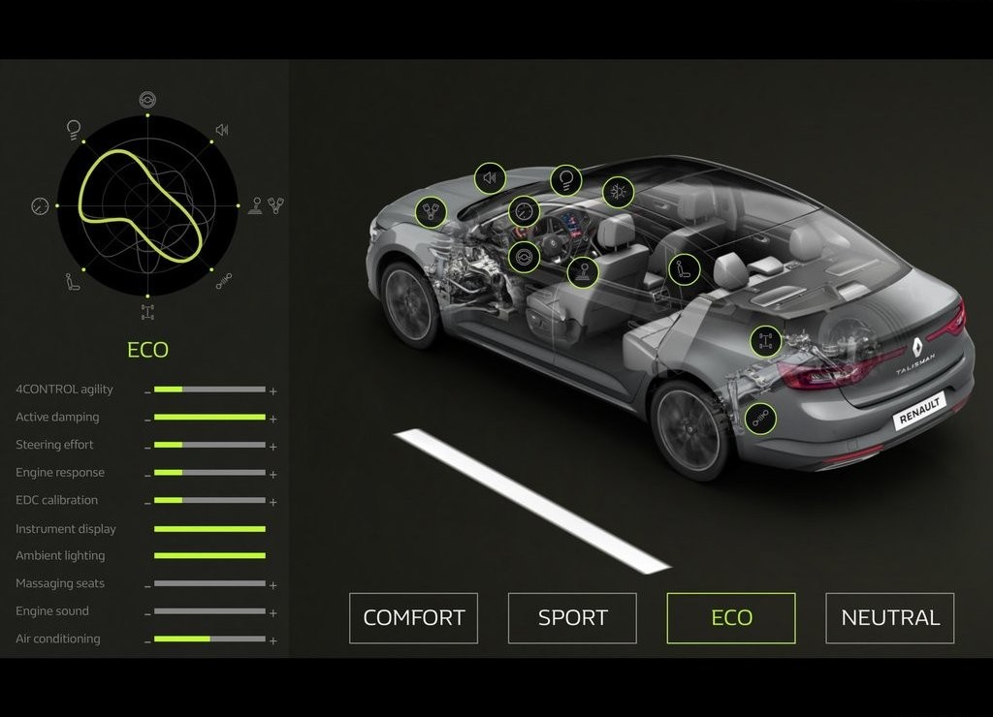
Task: Decrease EDC calibration with minus
Action: click(x=147, y=503)
